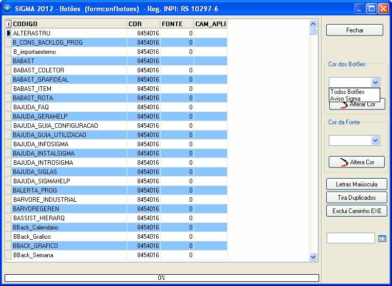The width and height of the screenshot is (392, 286).
Task: Click the COR column header
Action: click(144, 24)
